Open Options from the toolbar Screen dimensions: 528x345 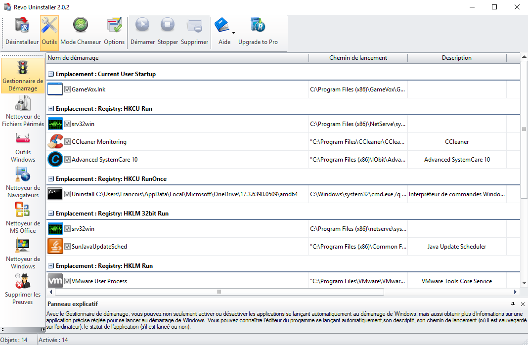[114, 32]
